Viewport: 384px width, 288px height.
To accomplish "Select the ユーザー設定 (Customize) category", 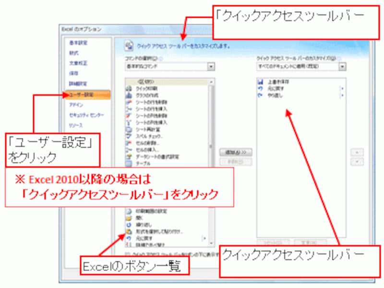I will (88, 95).
